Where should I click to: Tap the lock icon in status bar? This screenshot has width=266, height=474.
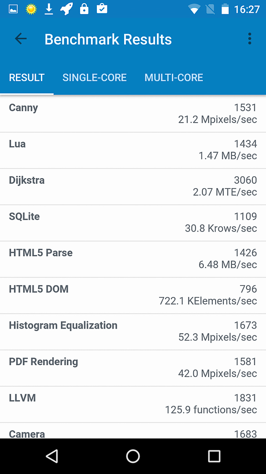click(x=84, y=9)
